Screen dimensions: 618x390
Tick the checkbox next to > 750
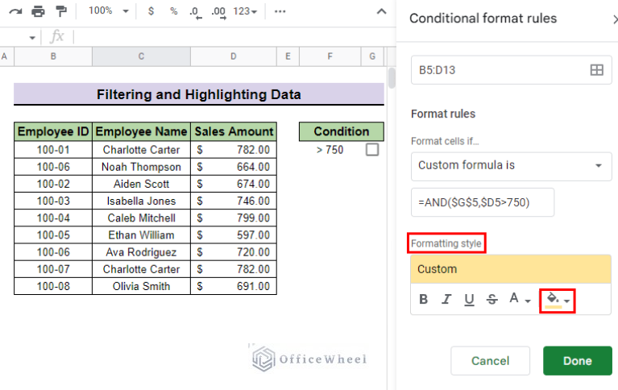click(372, 150)
